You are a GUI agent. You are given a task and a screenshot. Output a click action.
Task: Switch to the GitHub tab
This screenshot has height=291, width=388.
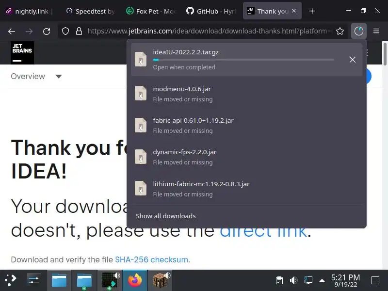pos(211,11)
